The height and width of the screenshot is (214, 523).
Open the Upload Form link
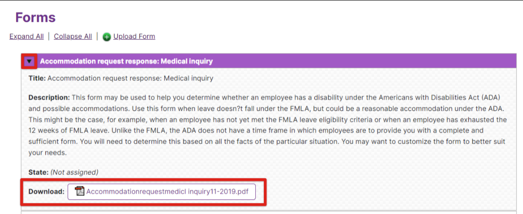point(134,36)
